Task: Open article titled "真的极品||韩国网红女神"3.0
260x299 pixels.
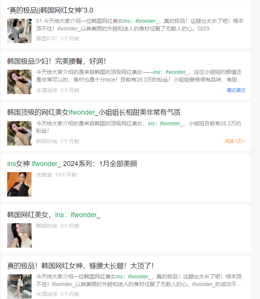Action: click(50, 10)
